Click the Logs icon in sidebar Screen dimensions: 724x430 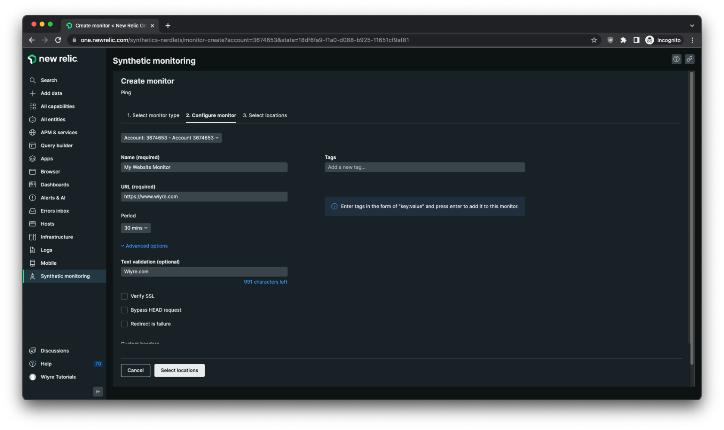tap(32, 250)
